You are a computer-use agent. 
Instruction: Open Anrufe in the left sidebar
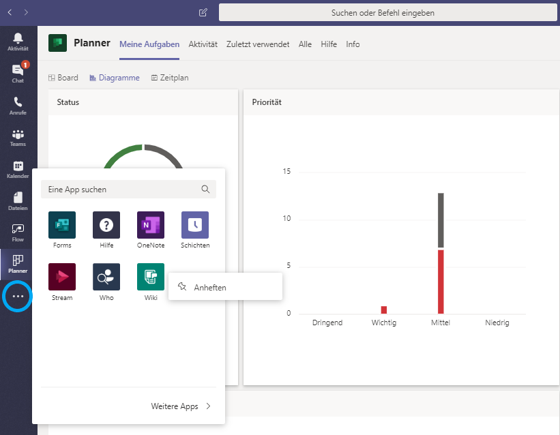tap(18, 106)
